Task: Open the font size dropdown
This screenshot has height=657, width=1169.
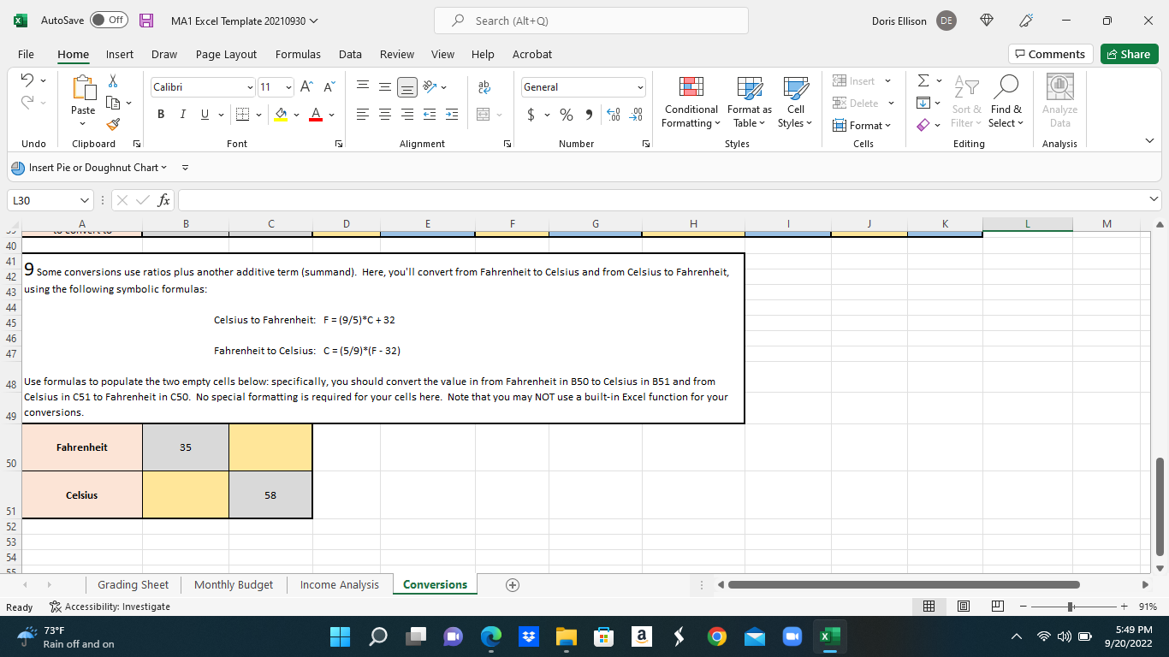Action: [x=288, y=86]
